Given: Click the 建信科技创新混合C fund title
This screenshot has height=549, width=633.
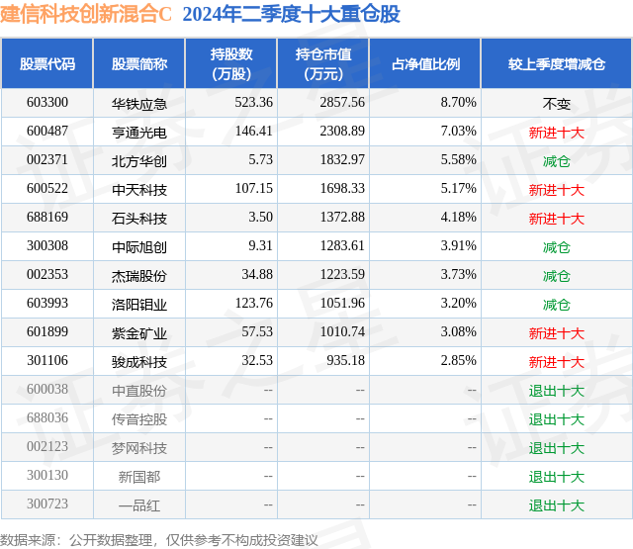Looking at the screenshot, I should pos(86,14).
